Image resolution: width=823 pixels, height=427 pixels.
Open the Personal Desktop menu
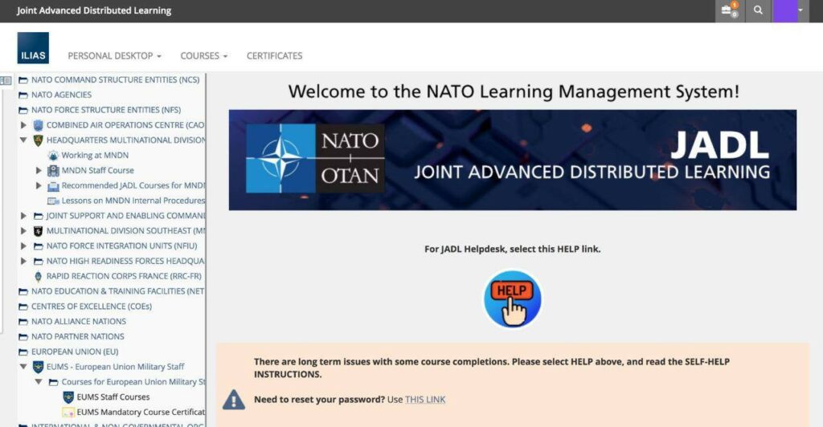coord(114,56)
